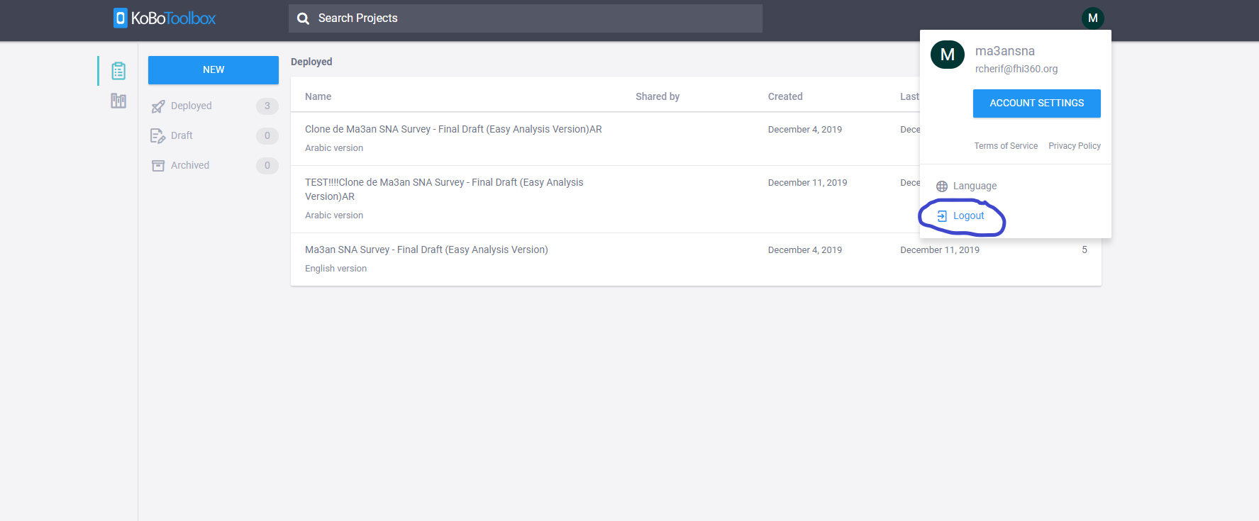The image size is (1259, 521).
Task: Open the Projects list sidebar icon
Action: [118, 71]
